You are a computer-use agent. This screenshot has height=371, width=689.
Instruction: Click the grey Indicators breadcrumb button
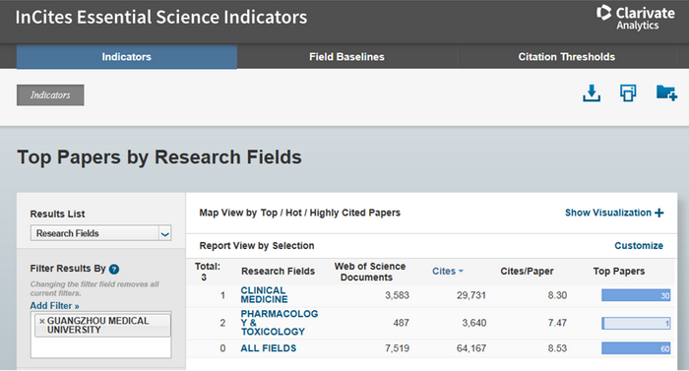[50, 94]
